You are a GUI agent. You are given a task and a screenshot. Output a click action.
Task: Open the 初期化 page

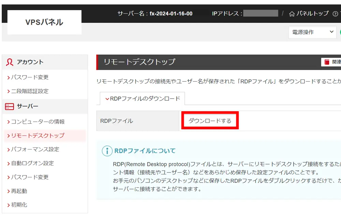click(x=19, y=205)
